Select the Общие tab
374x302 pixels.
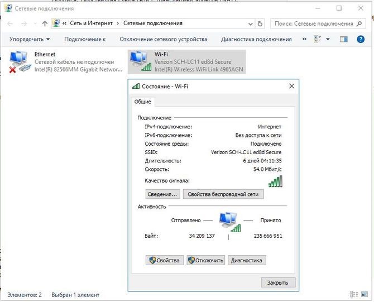[x=143, y=102]
